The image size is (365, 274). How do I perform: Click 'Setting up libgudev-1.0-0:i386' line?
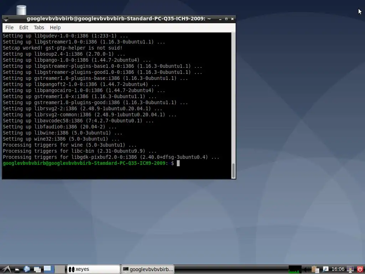[66, 36]
